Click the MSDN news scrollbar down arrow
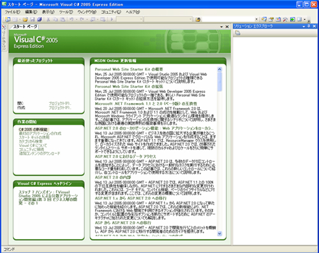 click(219, 233)
